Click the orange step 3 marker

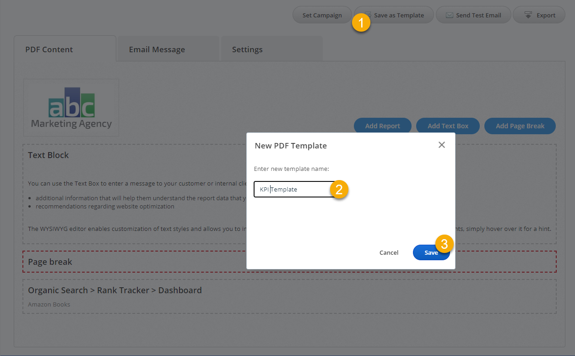point(444,244)
